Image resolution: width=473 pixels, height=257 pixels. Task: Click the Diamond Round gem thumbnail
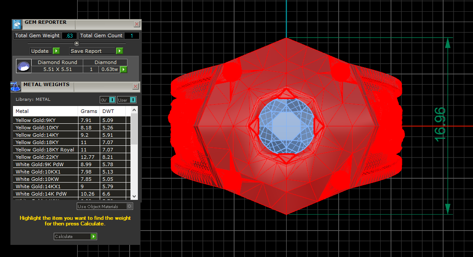[23, 66]
